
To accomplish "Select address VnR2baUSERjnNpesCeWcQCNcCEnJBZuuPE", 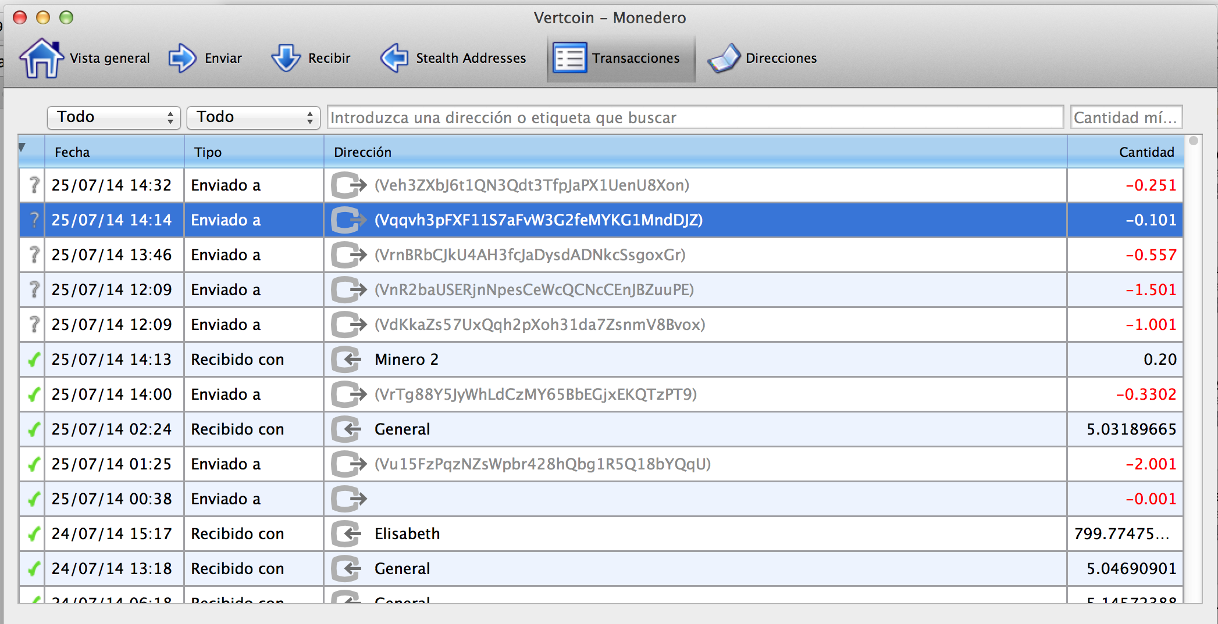I will point(535,290).
